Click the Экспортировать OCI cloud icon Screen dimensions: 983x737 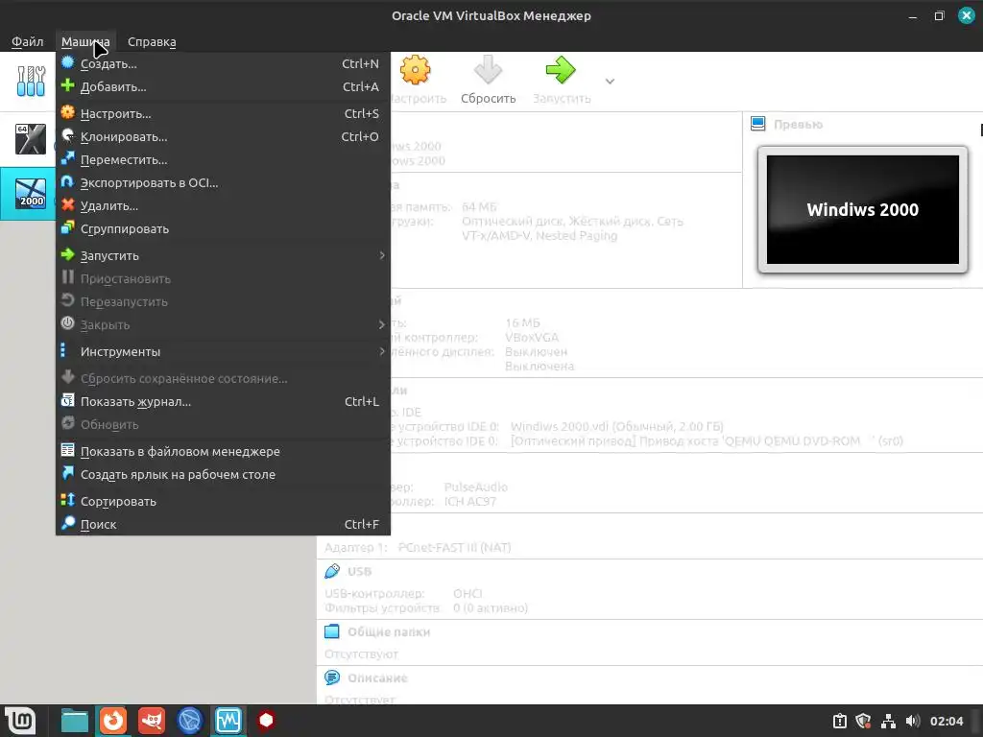coord(68,181)
